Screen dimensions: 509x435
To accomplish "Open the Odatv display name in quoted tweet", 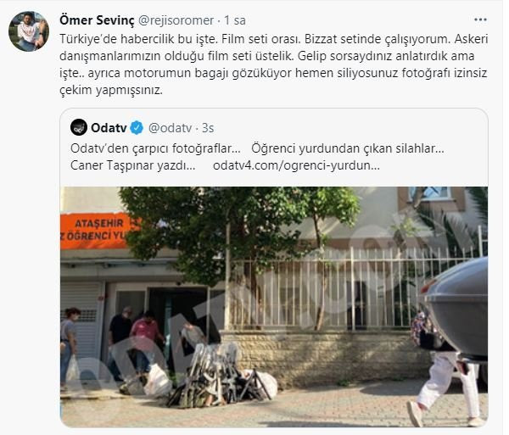I will (109, 128).
